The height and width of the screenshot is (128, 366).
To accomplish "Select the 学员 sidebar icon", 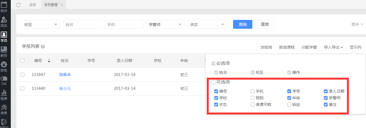I will [4, 37].
